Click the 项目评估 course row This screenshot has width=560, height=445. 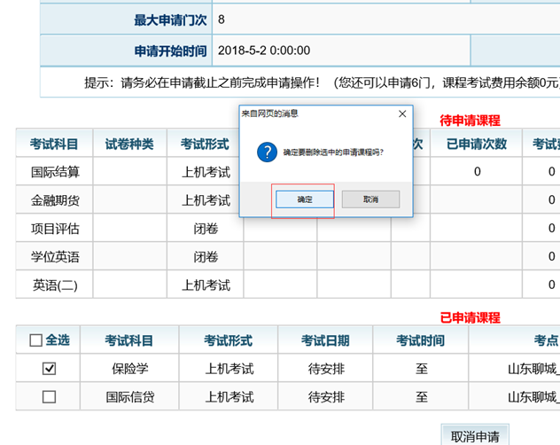pyautogui.click(x=54, y=229)
